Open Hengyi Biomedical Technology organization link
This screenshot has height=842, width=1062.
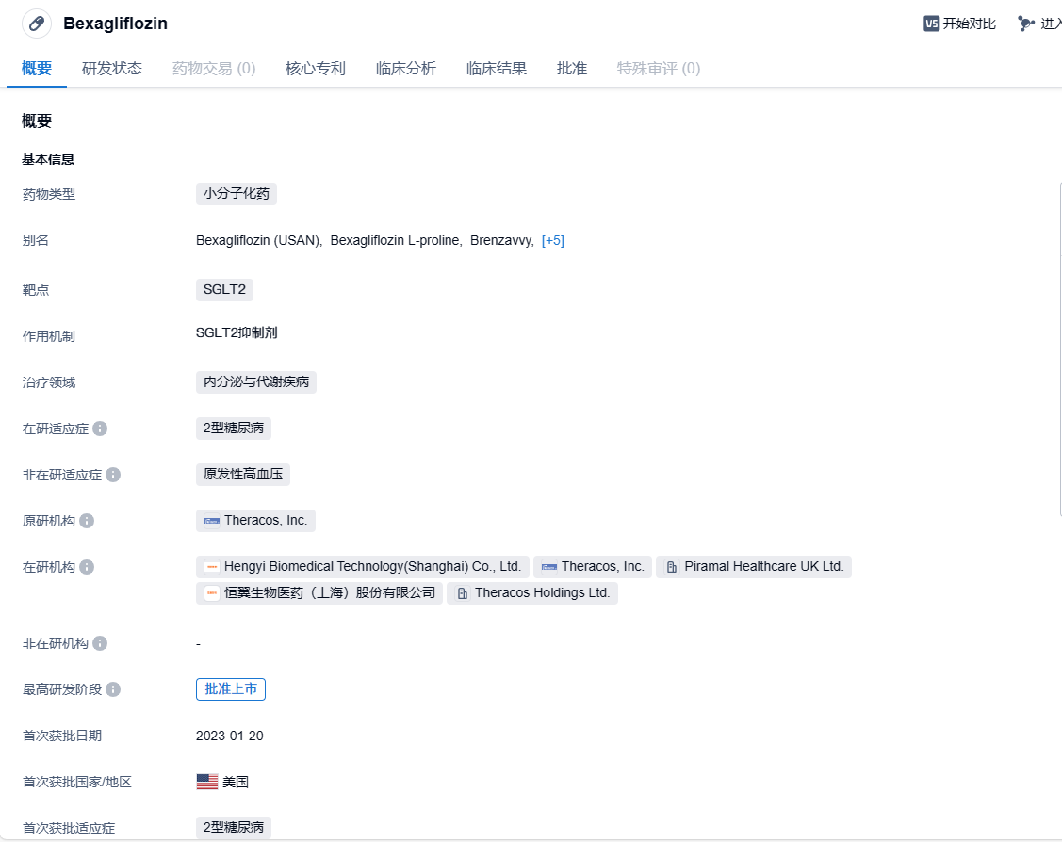[371, 566]
